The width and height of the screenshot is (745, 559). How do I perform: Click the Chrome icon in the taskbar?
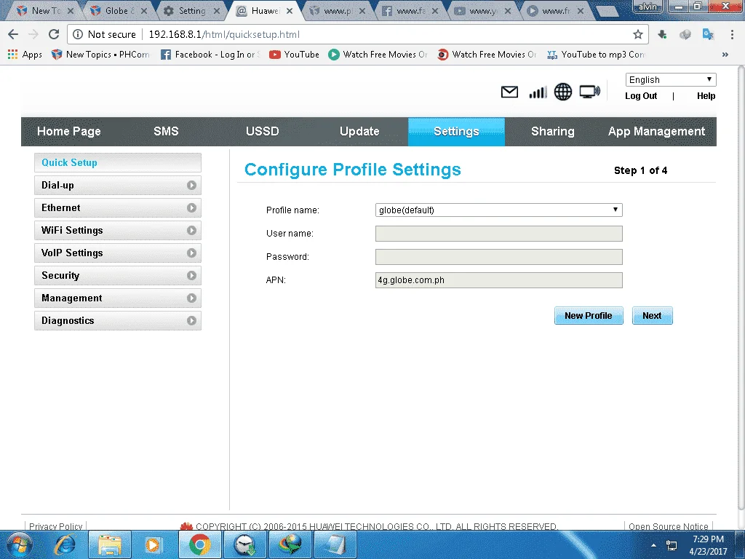tap(199, 544)
